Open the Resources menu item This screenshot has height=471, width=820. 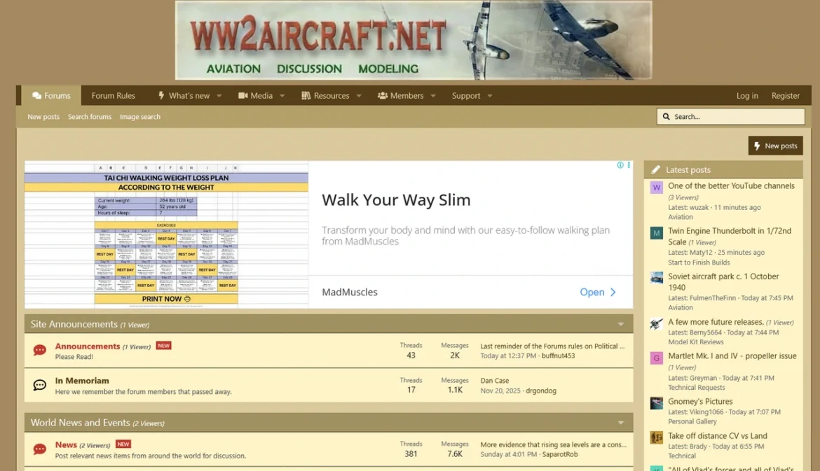[325, 96]
